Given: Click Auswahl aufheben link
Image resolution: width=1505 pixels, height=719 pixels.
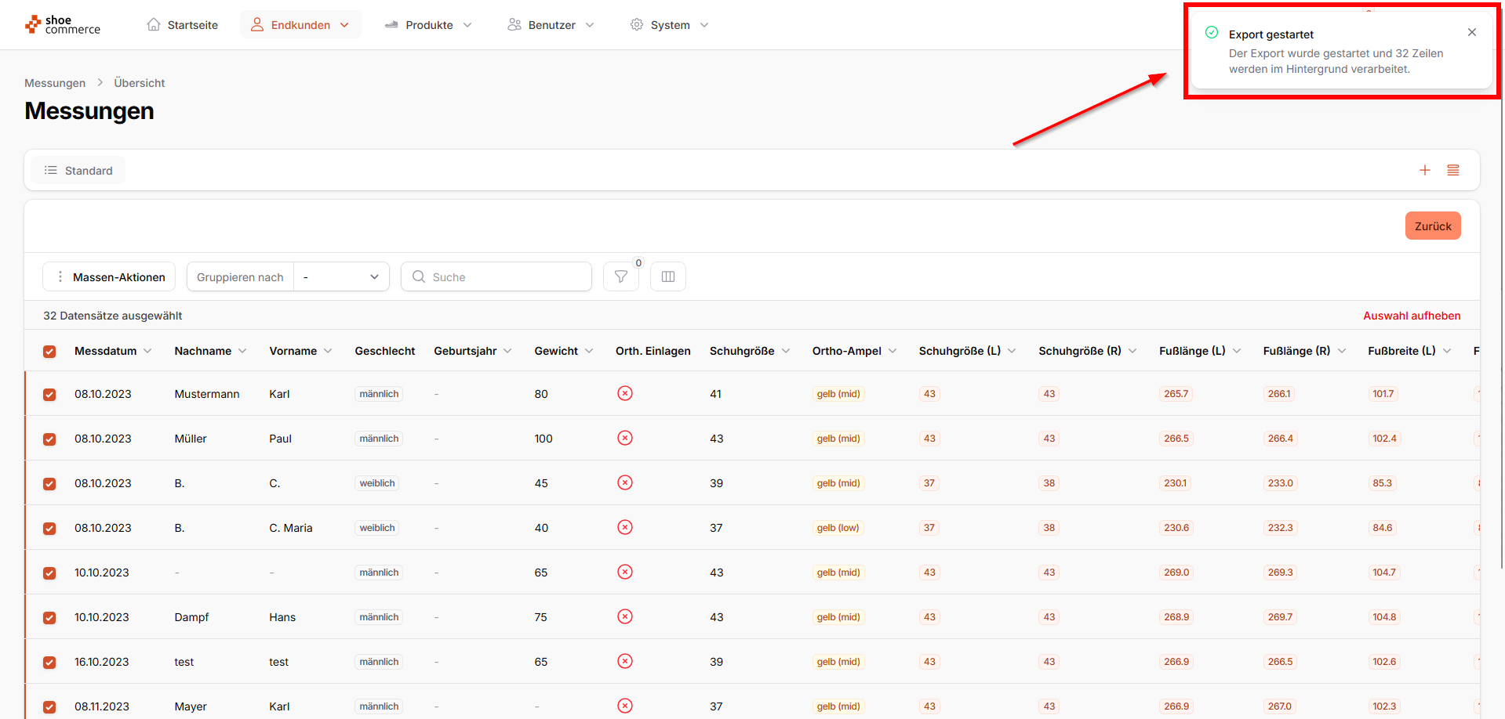Looking at the screenshot, I should pyautogui.click(x=1411, y=316).
